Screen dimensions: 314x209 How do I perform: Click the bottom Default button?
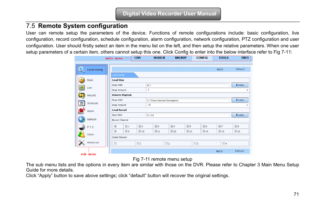tap(240, 151)
